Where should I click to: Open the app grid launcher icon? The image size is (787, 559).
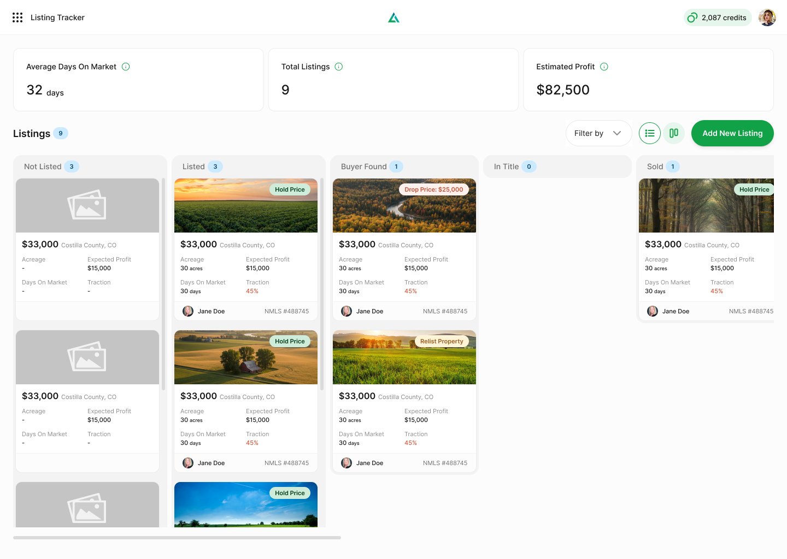[x=17, y=17]
